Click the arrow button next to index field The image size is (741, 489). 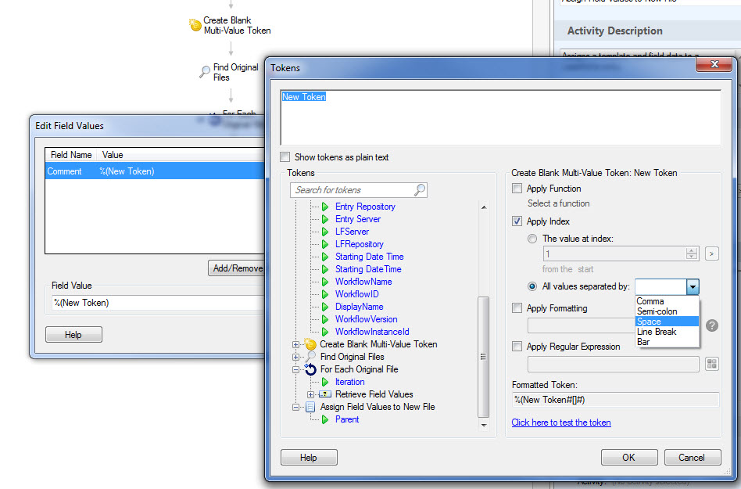(x=711, y=253)
